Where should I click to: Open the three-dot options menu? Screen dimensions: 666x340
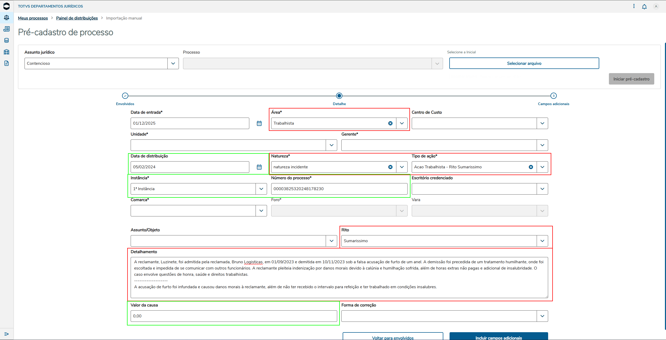634,6
